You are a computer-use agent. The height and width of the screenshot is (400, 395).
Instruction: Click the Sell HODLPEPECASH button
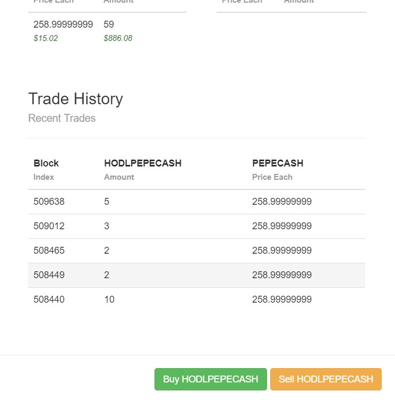326,379
